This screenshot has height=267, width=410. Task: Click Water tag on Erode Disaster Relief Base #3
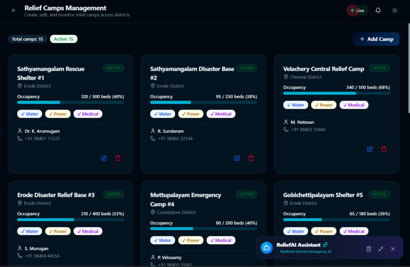point(30,231)
